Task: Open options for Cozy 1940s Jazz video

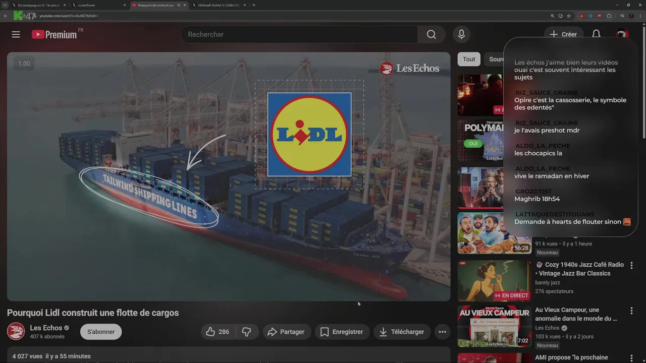Action: tap(631, 265)
